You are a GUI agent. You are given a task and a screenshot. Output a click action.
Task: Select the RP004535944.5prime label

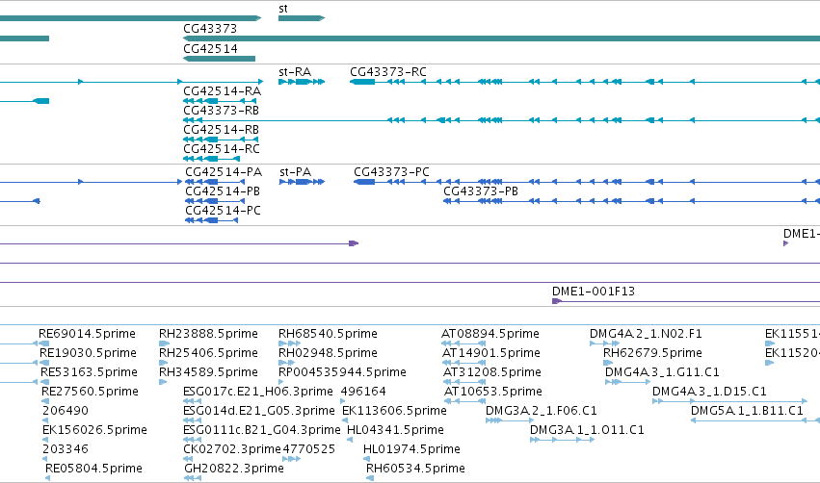pyautogui.click(x=342, y=372)
